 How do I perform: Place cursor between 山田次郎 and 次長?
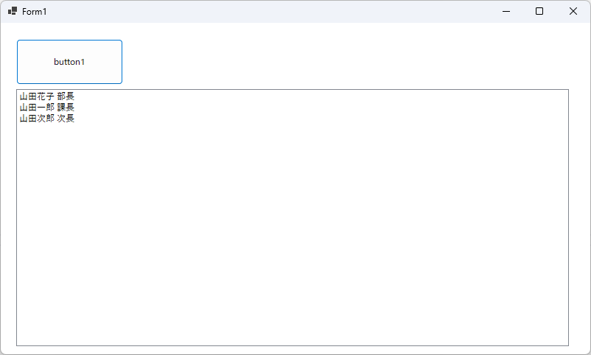click(55, 118)
